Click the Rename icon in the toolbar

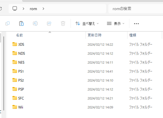(x=35, y=23)
